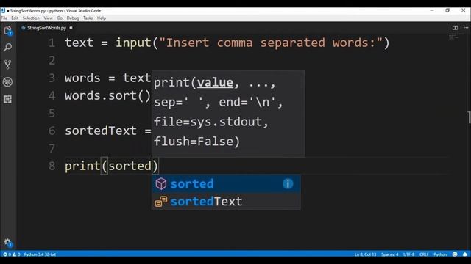This screenshot has height=264, width=471.
Task: Change encoding via UTF-8 status item
Action: 409,254
